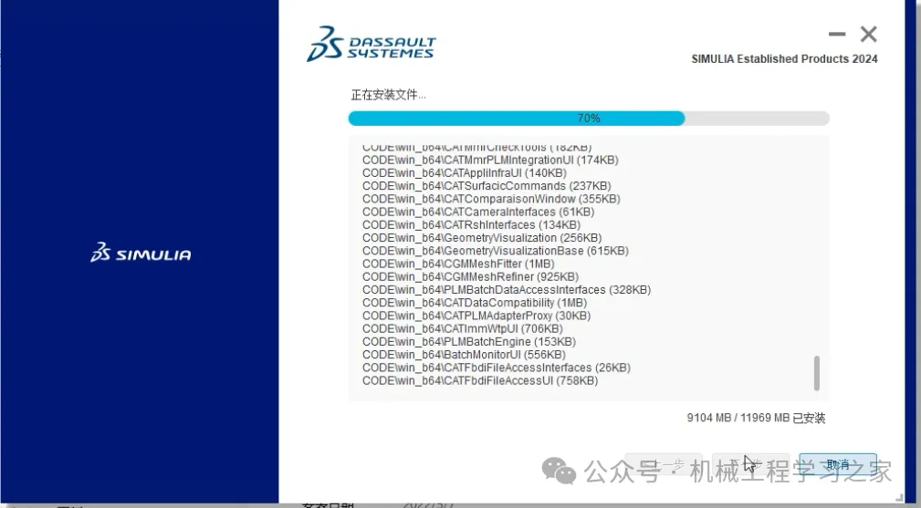Image resolution: width=921 pixels, height=508 pixels.
Task: Select the CATMmrPLMIntegrationUI (174KB) line
Action: click(x=490, y=161)
